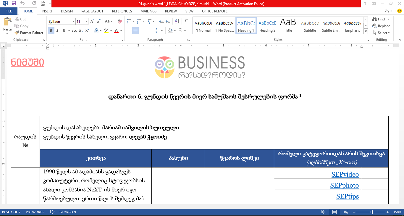Switch to Read Mode view in status bar
Screen dimensions: 404x216
(x=323, y=212)
